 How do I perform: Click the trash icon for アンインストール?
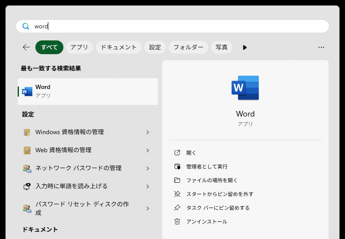pyautogui.click(x=177, y=221)
